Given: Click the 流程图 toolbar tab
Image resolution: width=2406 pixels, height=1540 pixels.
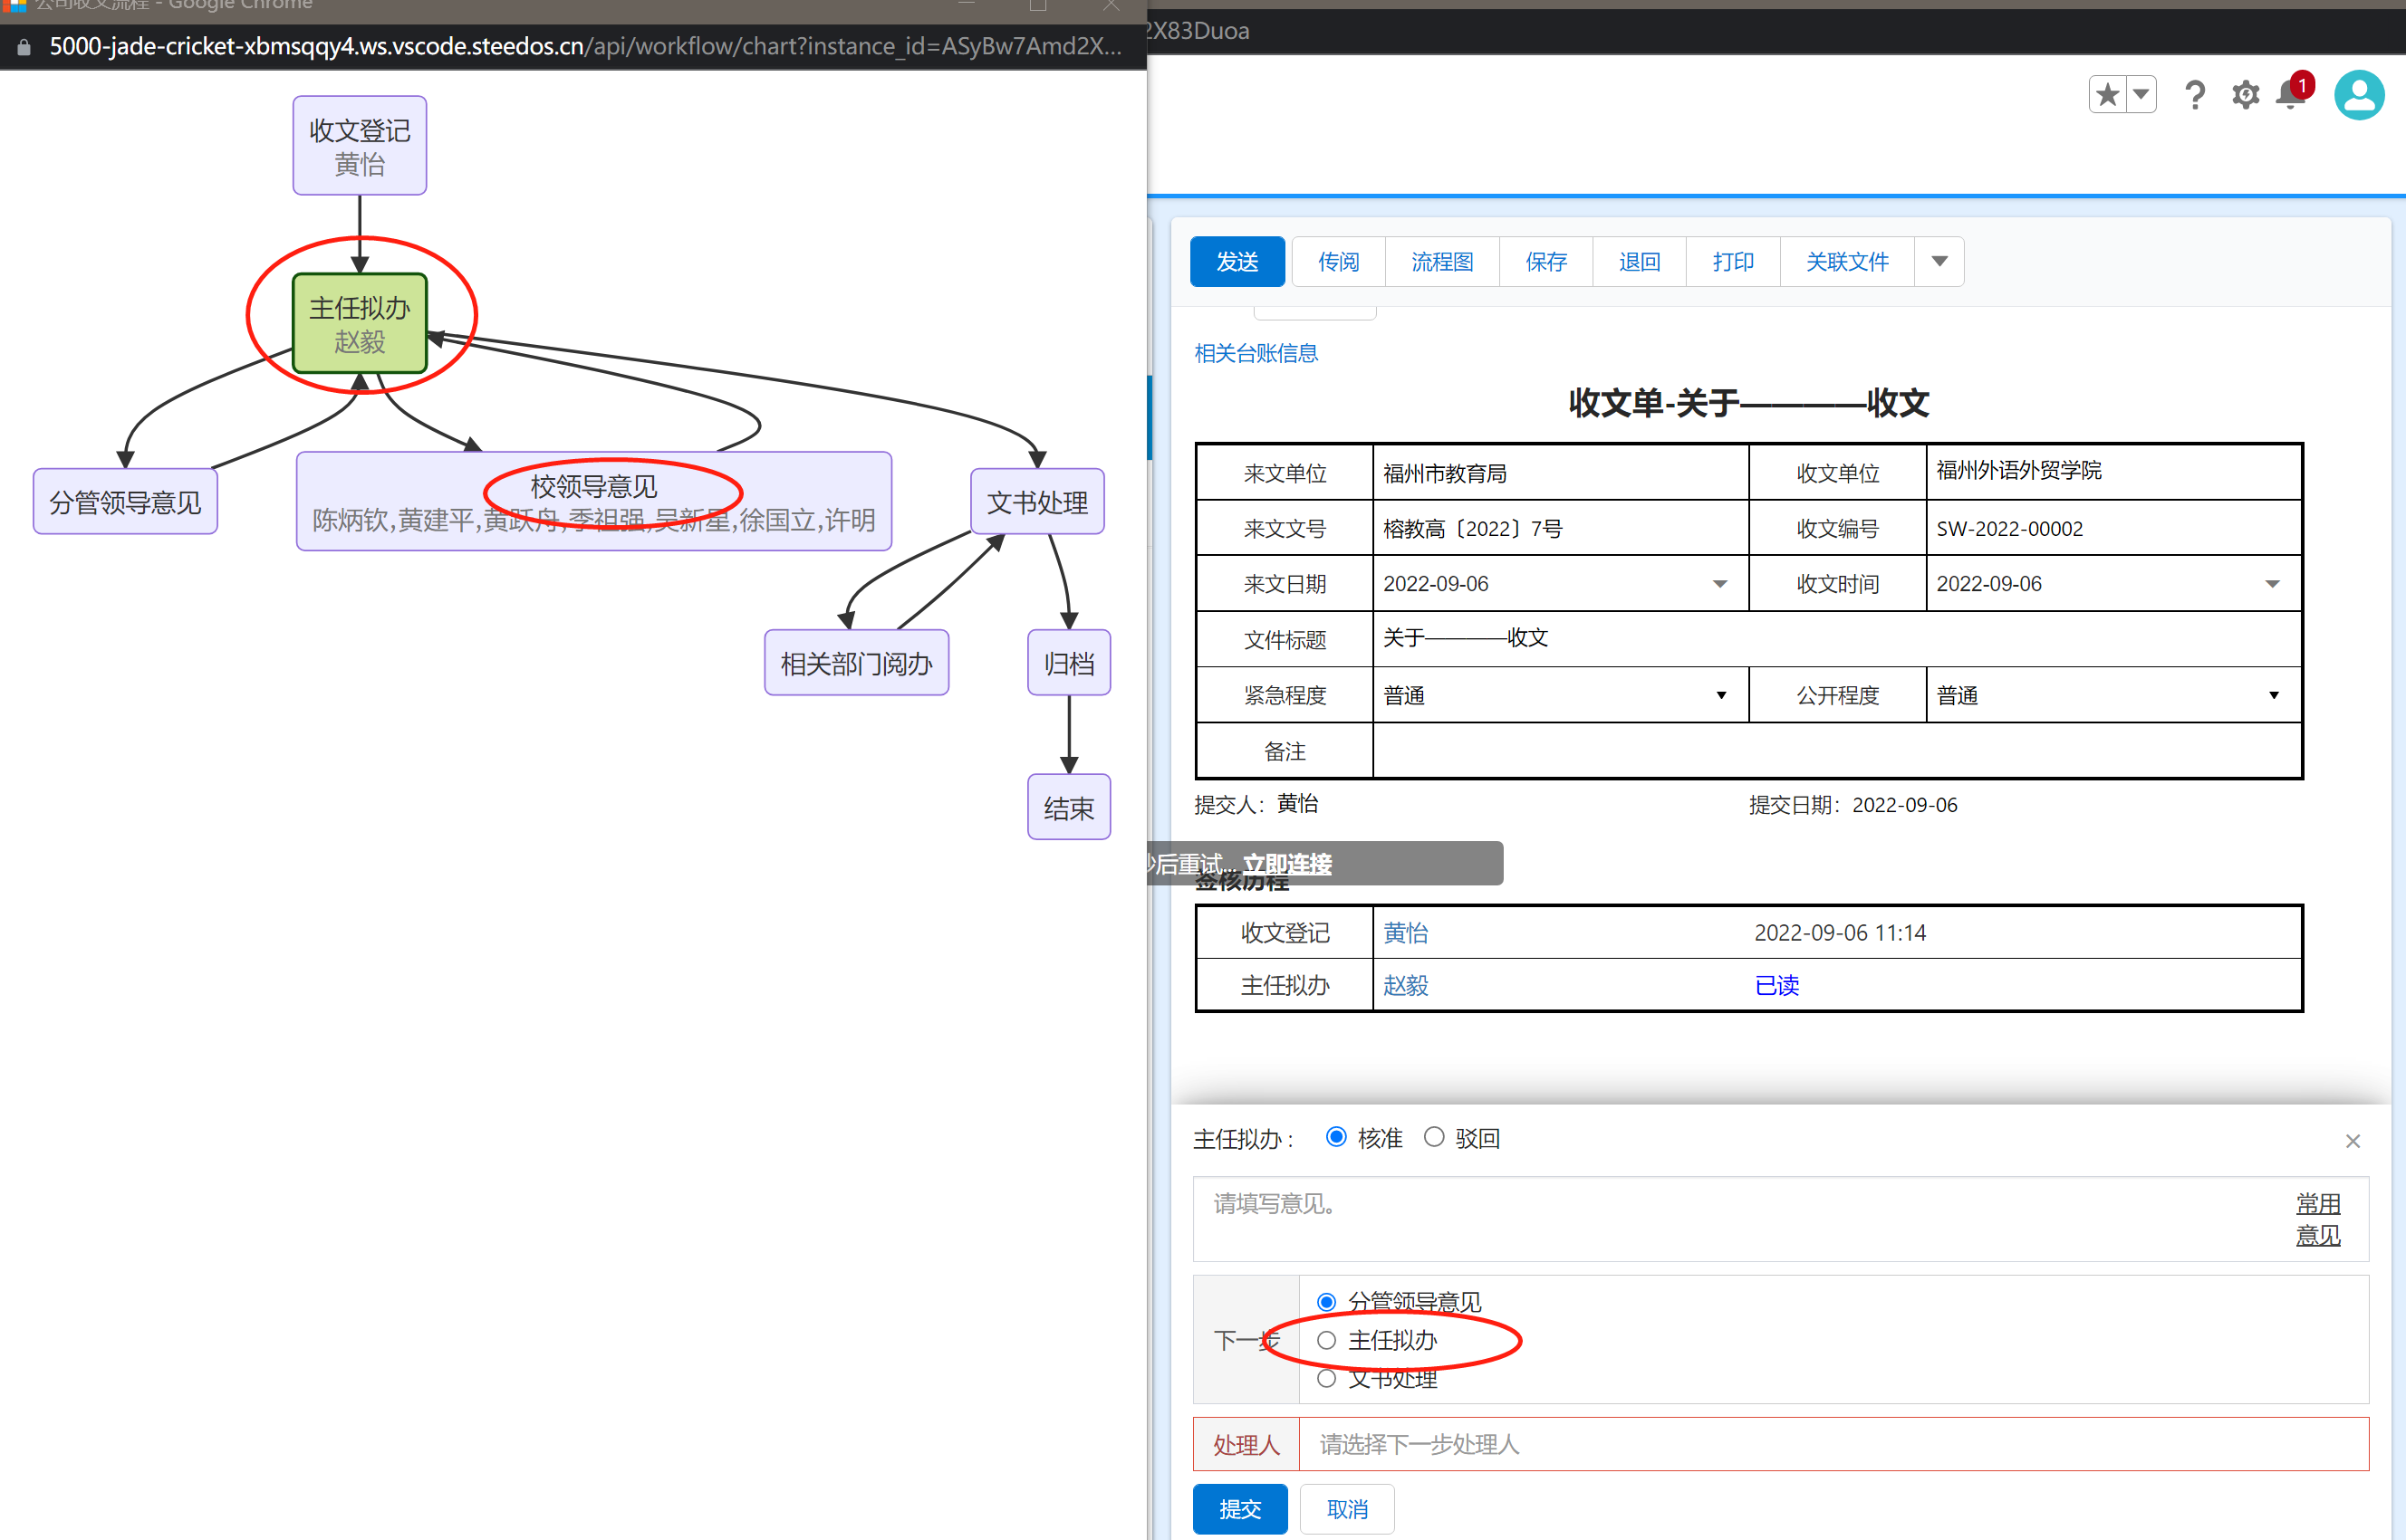Looking at the screenshot, I should coord(1441,262).
